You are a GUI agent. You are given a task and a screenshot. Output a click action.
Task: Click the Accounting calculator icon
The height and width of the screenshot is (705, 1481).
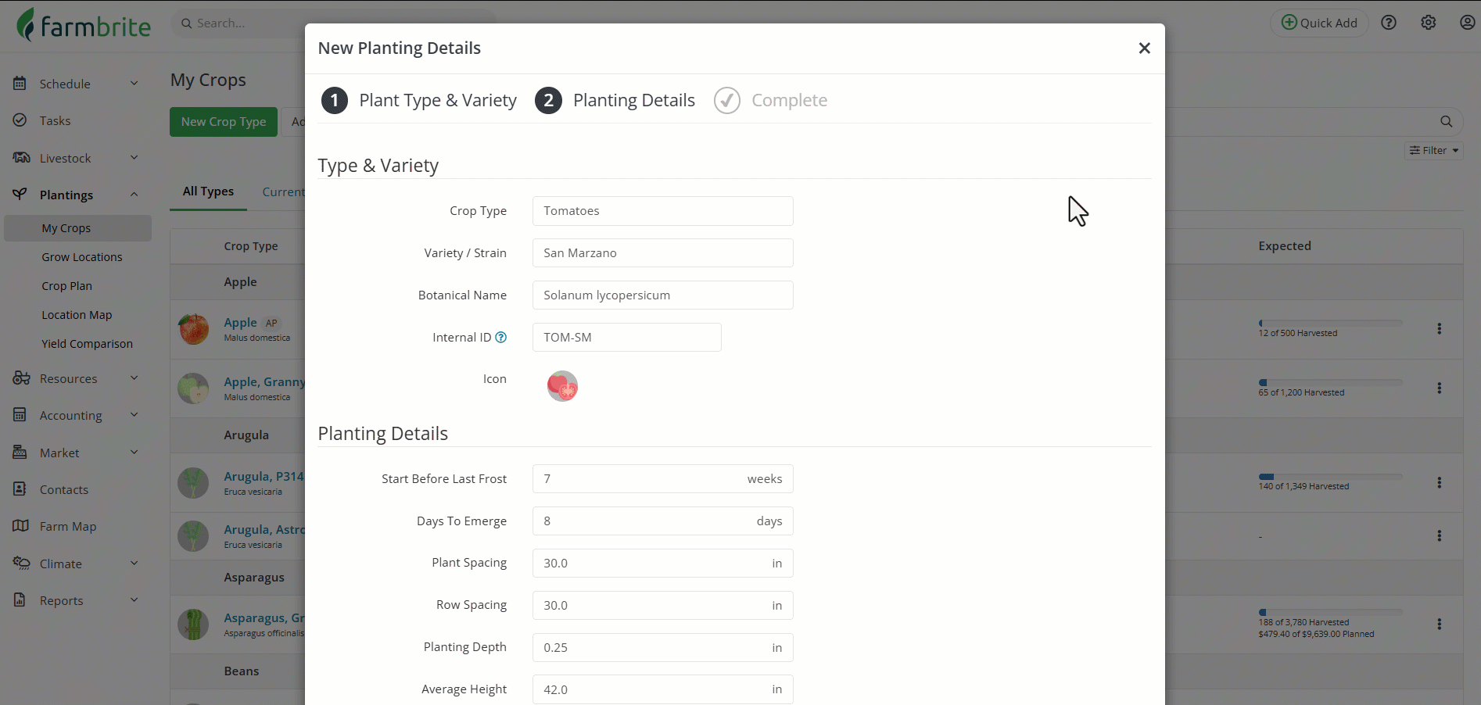pyautogui.click(x=20, y=415)
